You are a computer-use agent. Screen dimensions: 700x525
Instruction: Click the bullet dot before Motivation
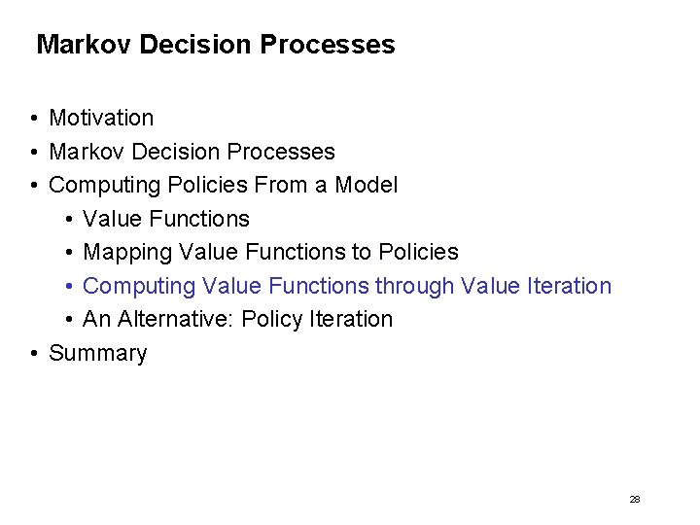click(x=34, y=119)
